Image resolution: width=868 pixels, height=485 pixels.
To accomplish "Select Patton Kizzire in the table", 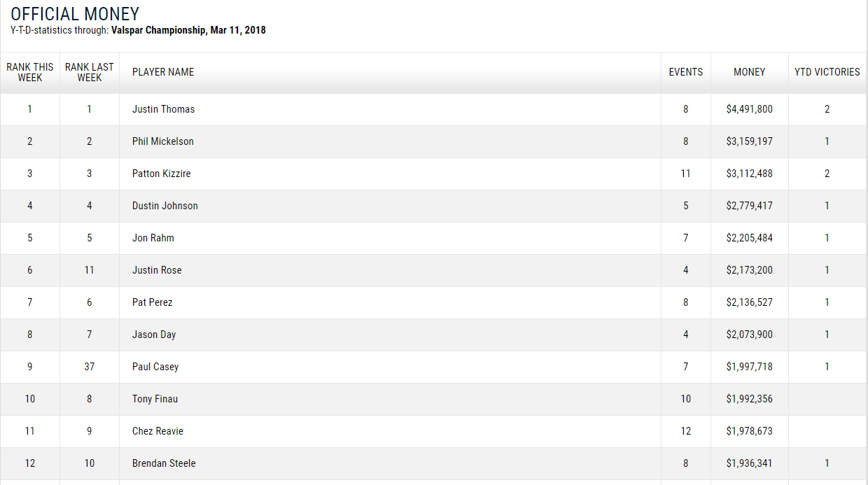I will click(x=161, y=174).
